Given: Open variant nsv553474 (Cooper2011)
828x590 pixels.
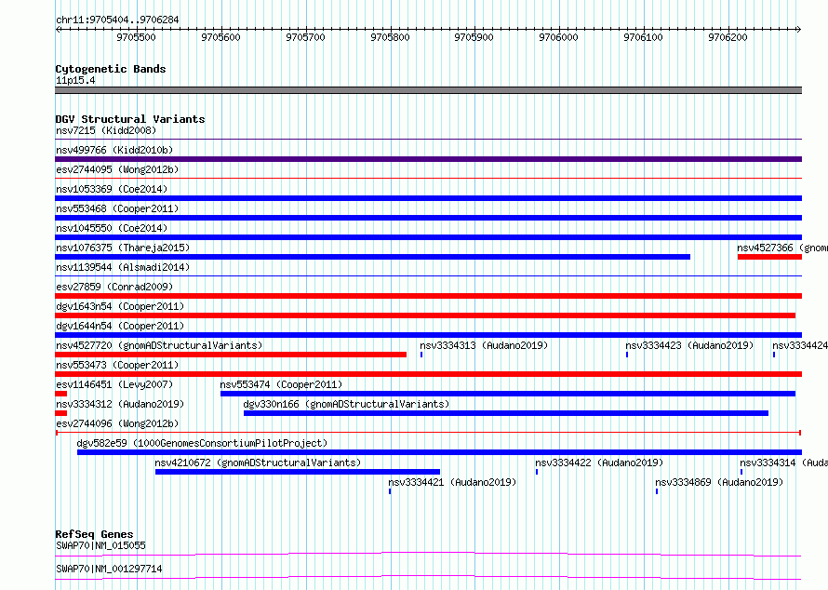Looking at the screenshot, I should click(x=282, y=384).
